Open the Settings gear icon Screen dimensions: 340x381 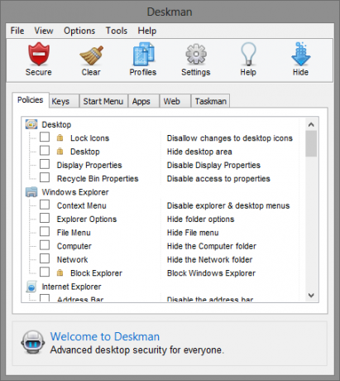196,55
